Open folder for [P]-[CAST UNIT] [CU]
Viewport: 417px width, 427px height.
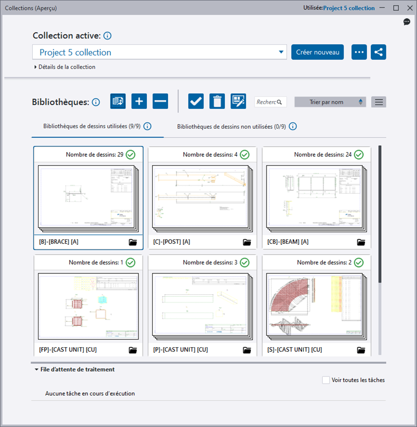247,350
